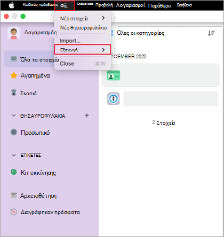Open the Κωδικός πρόσβασης app menu
This screenshot has height=237, width=224.
tap(40, 5)
